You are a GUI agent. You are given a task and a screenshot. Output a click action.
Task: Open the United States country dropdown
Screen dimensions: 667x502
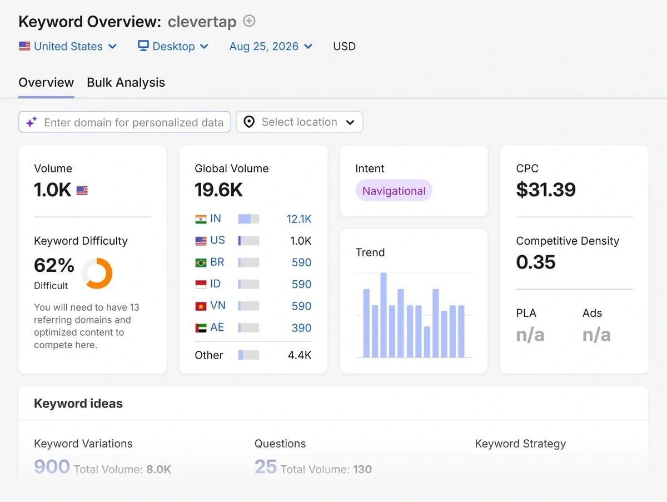click(68, 47)
